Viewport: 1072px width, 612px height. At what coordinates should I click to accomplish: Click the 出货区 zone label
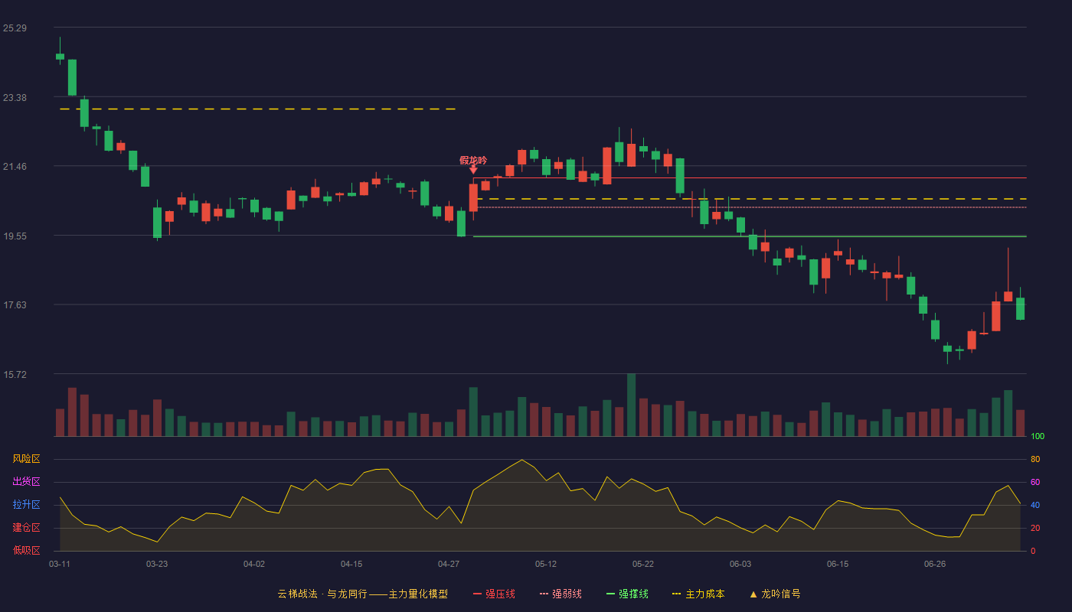26,482
